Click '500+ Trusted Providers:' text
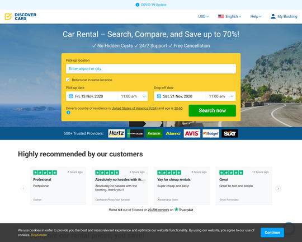The height and width of the screenshot is (242, 302). click(x=83, y=133)
